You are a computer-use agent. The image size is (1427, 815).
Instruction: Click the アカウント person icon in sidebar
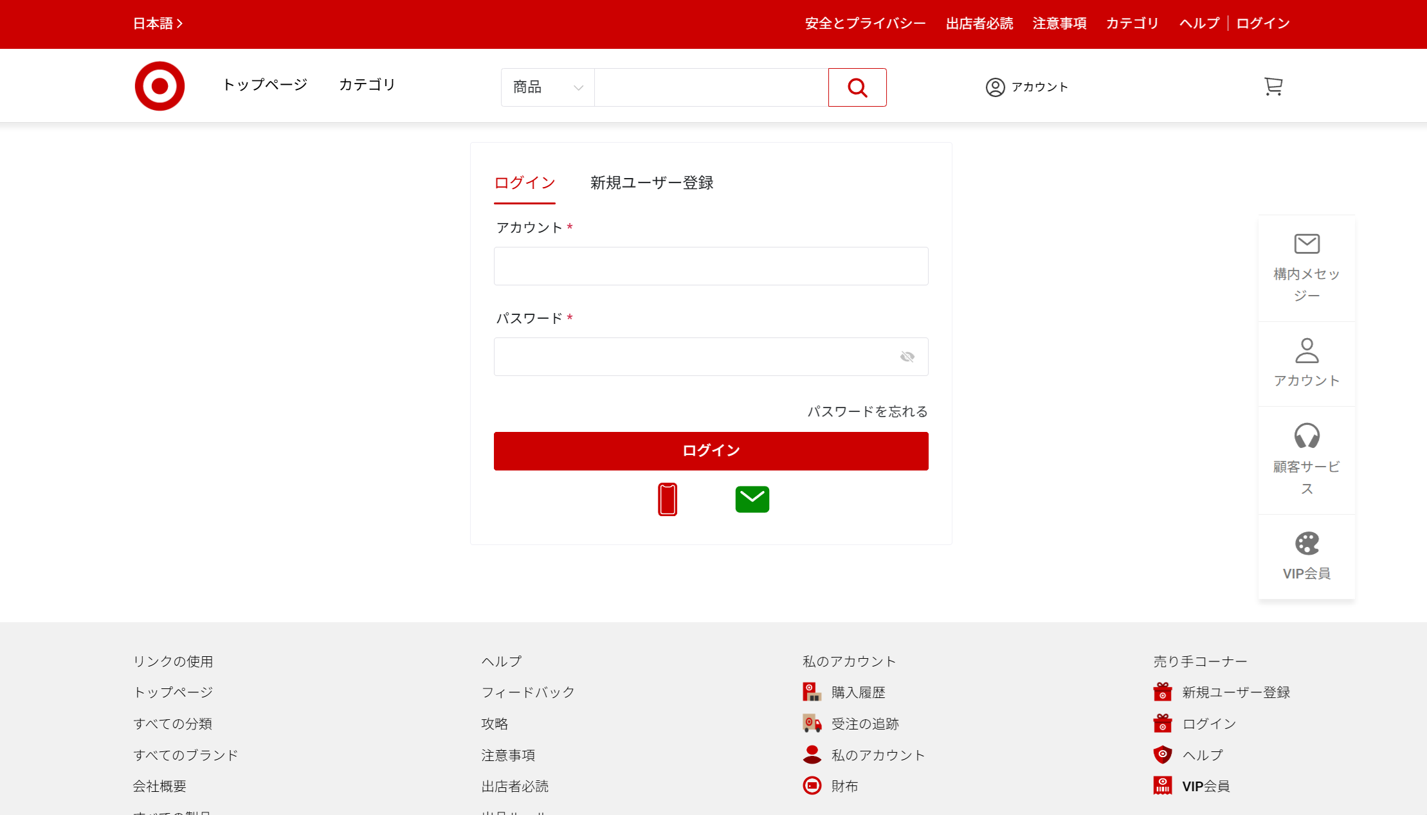[x=1306, y=352]
